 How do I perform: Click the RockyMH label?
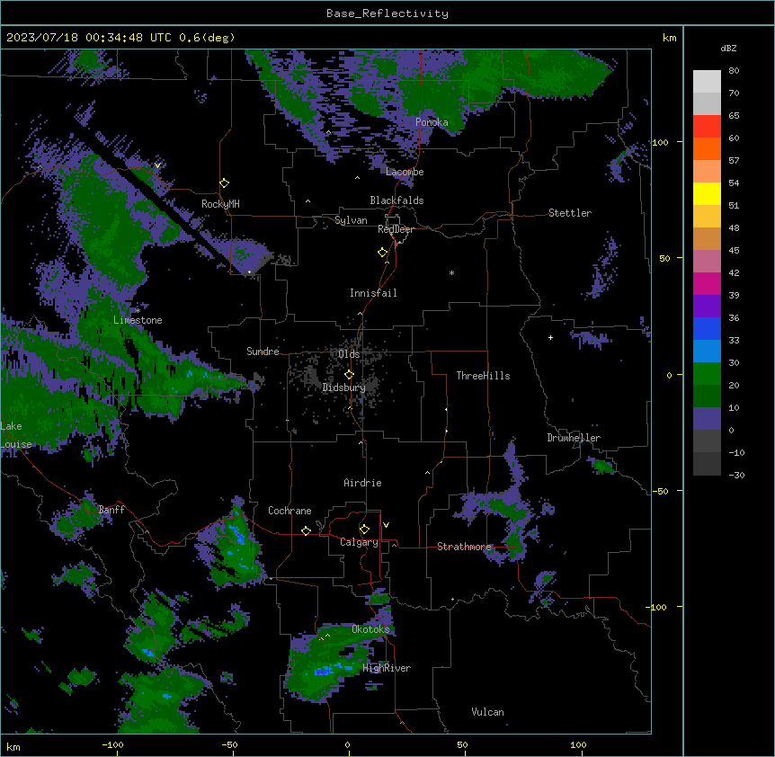pos(220,204)
